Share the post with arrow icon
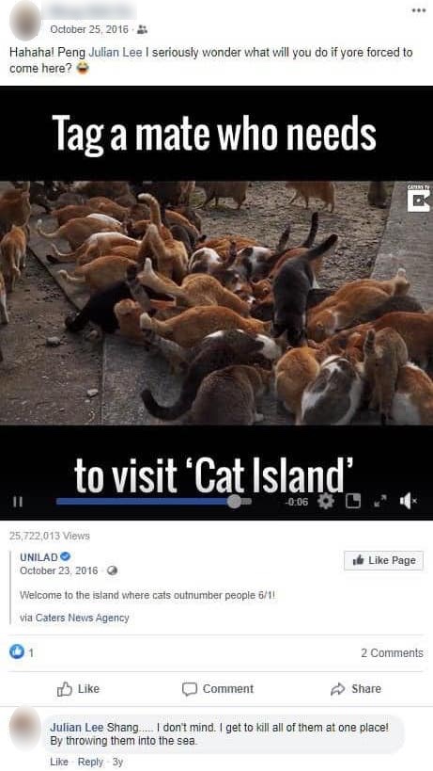The image size is (433, 771). tap(356, 689)
